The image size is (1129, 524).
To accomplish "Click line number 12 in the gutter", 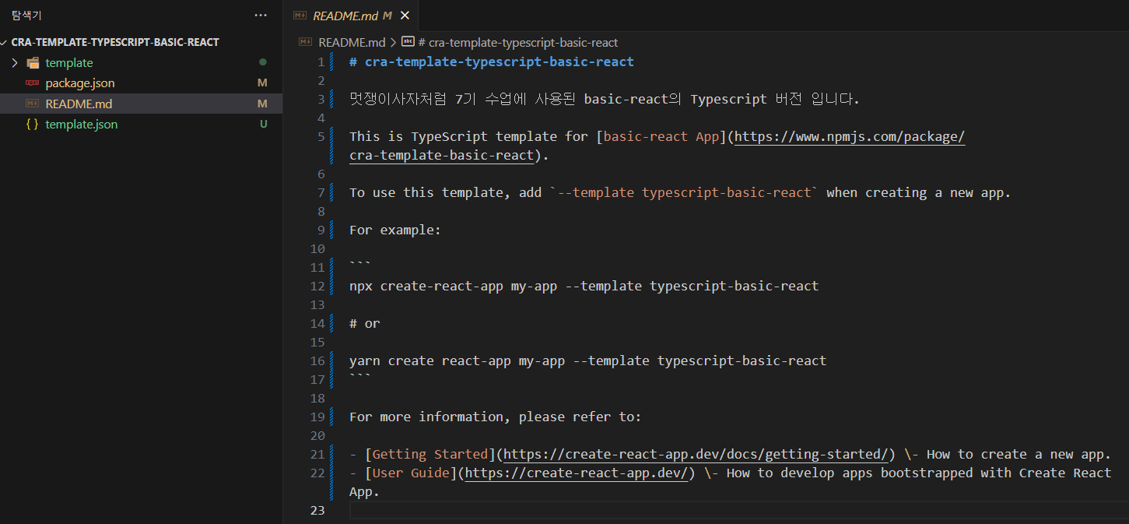I will [x=317, y=286].
